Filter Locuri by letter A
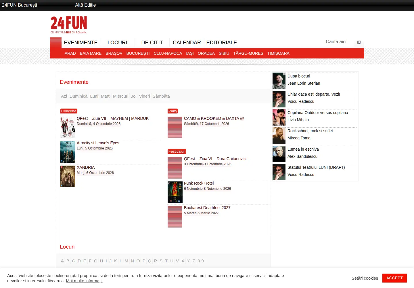414x288 pixels. (62, 261)
